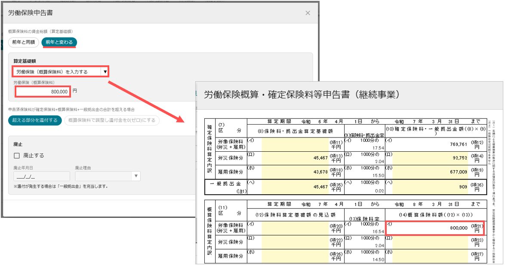This screenshot has height=266, width=505.
Task: Open the 算定基礎額 dropdown arrow
Action: coord(105,72)
